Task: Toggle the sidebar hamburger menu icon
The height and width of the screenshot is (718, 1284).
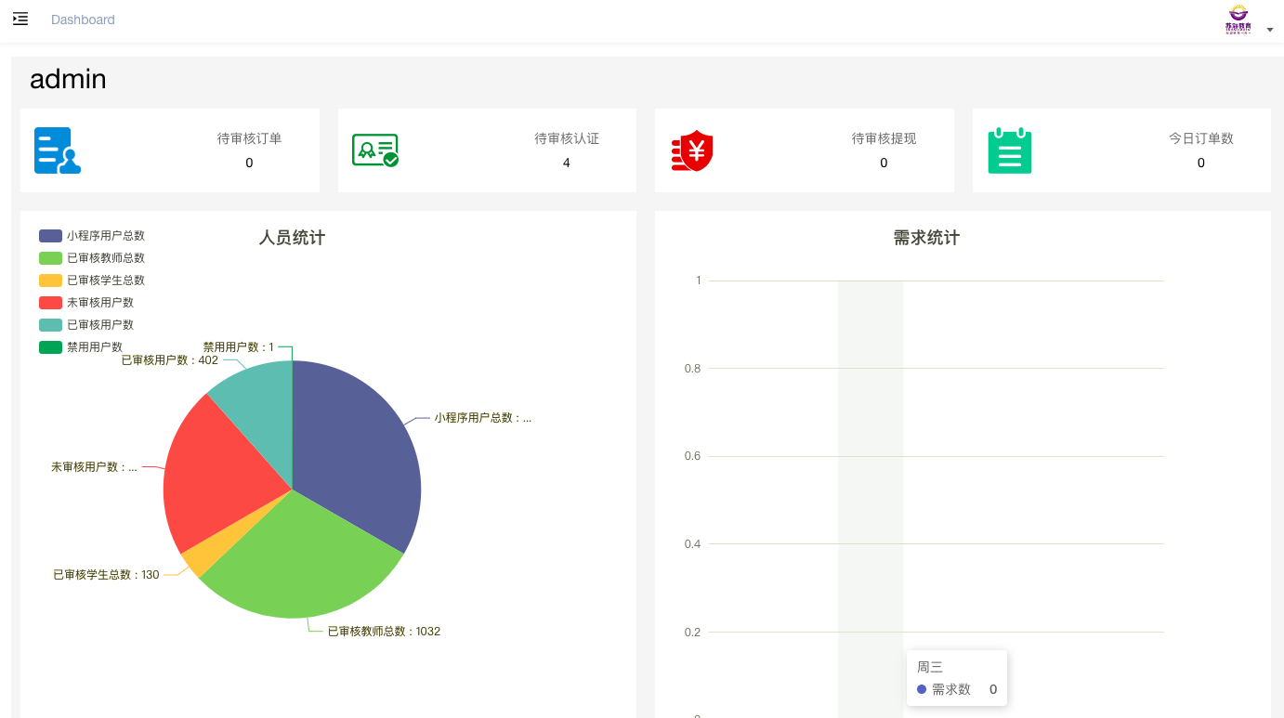Action: (x=20, y=19)
